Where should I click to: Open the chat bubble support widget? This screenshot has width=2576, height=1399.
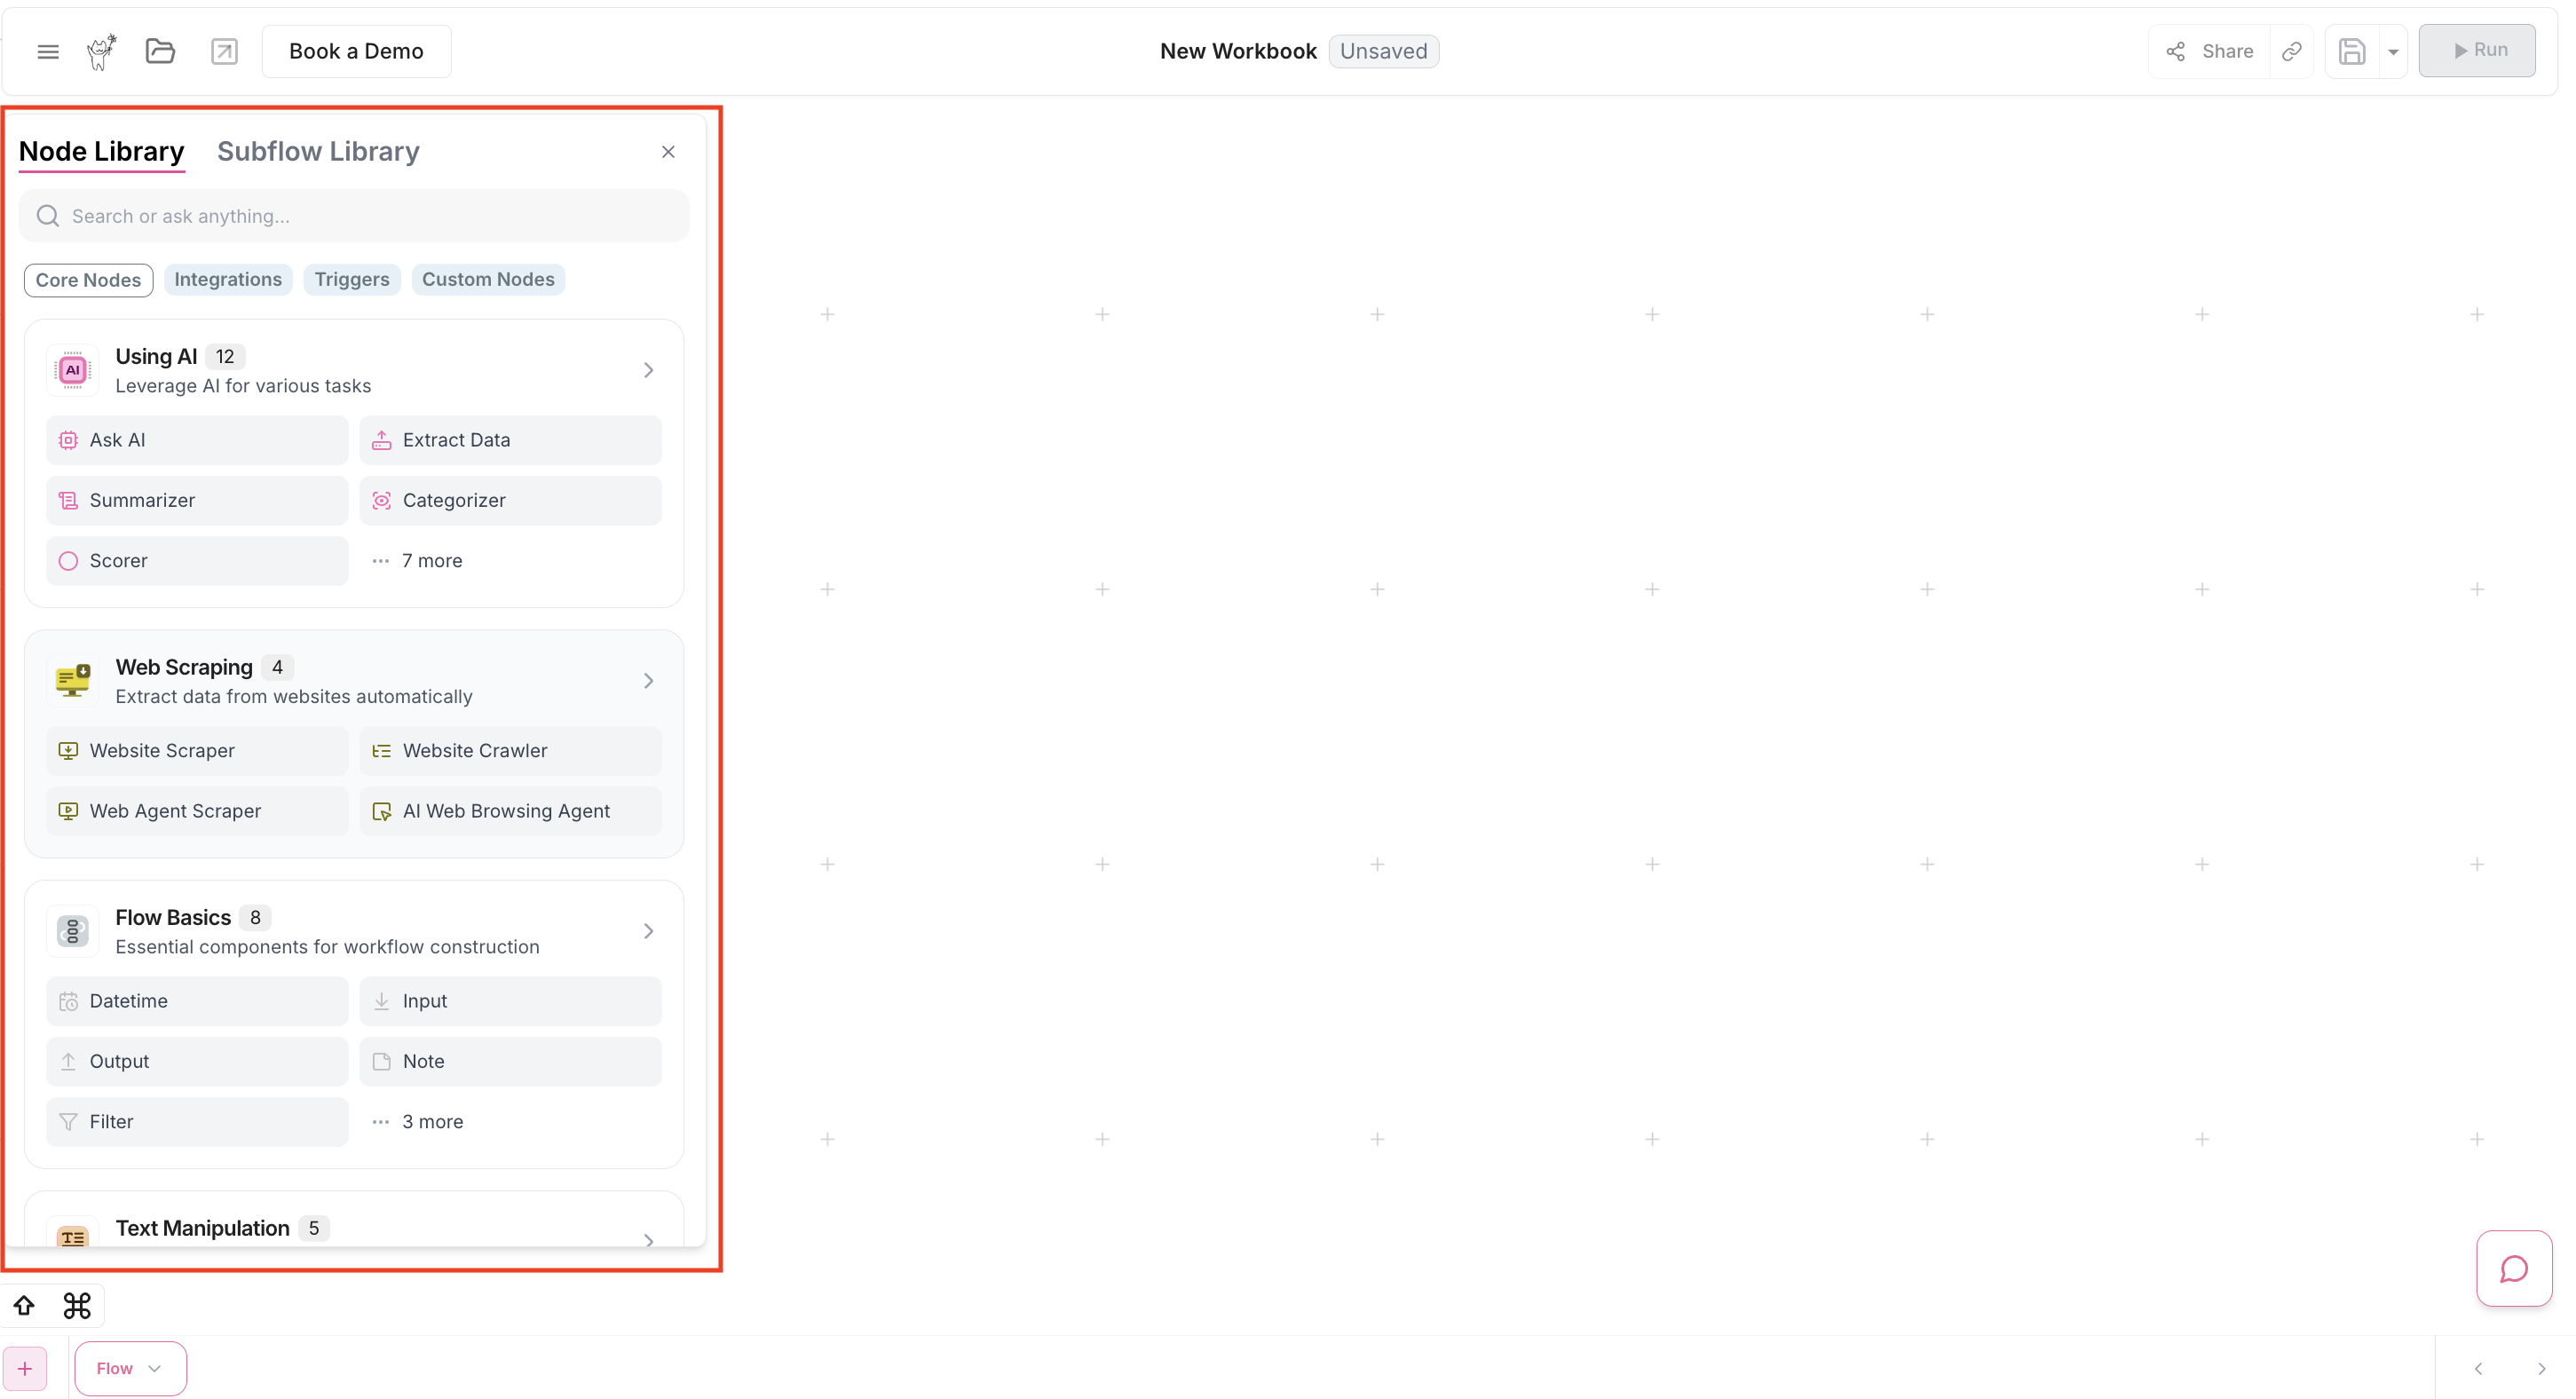click(2513, 1268)
